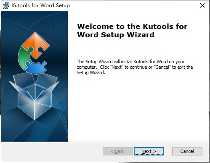This screenshot has width=210, height=163.
Task: Click the Kutools for Word Setup title text
Action: 40,5
